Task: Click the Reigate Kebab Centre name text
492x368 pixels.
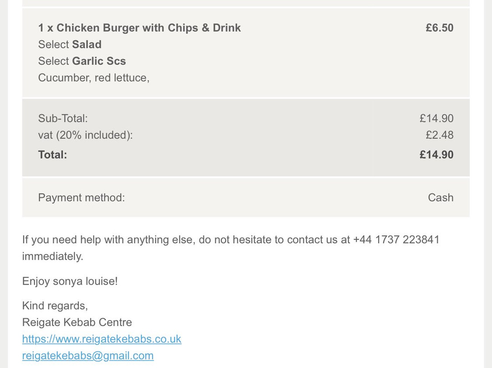Action: tap(77, 322)
